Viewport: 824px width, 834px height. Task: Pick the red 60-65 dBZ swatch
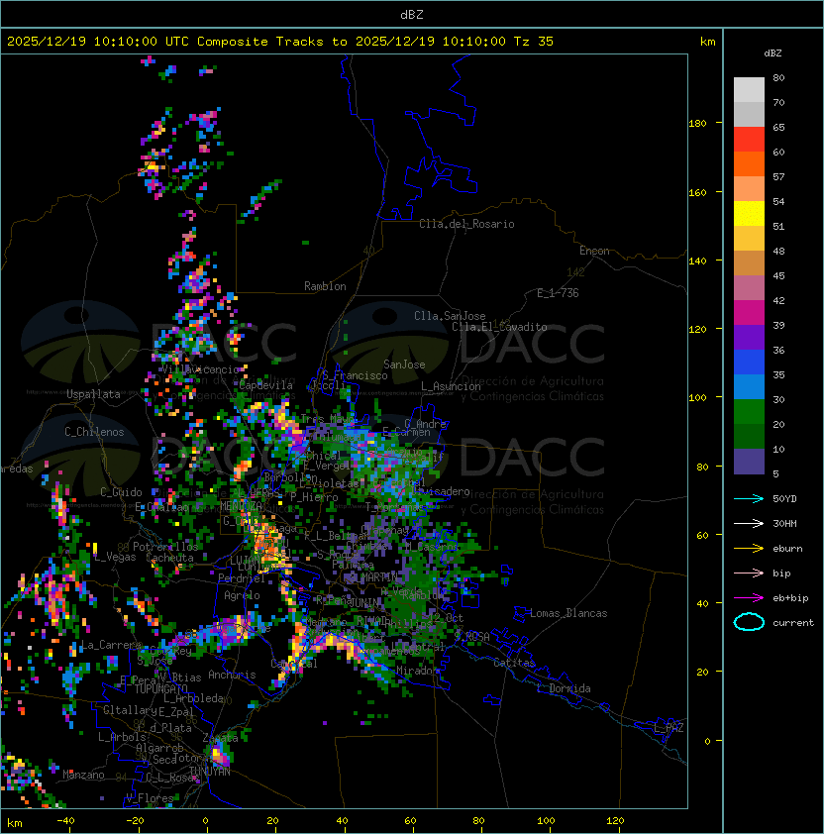[x=749, y=140]
